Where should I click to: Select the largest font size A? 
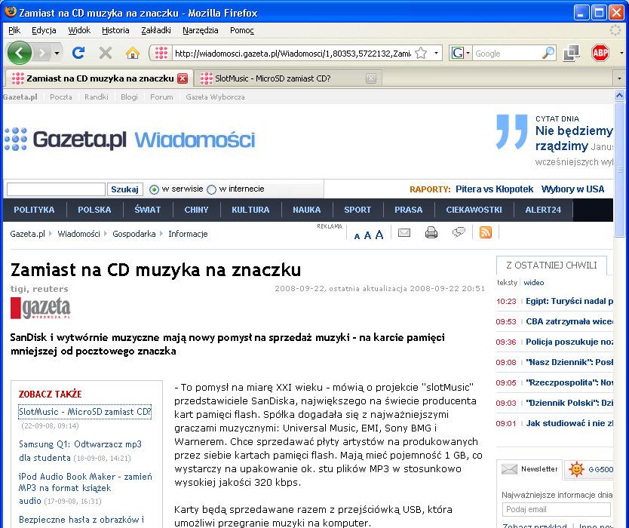click(379, 235)
